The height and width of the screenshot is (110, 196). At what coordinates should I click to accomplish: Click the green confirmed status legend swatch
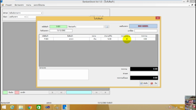pyautogui.click(x=5, y=92)
